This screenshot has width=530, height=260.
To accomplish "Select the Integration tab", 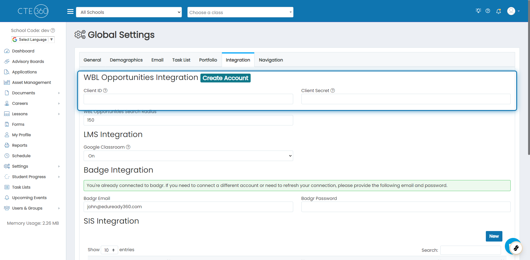I will [238, 60].
